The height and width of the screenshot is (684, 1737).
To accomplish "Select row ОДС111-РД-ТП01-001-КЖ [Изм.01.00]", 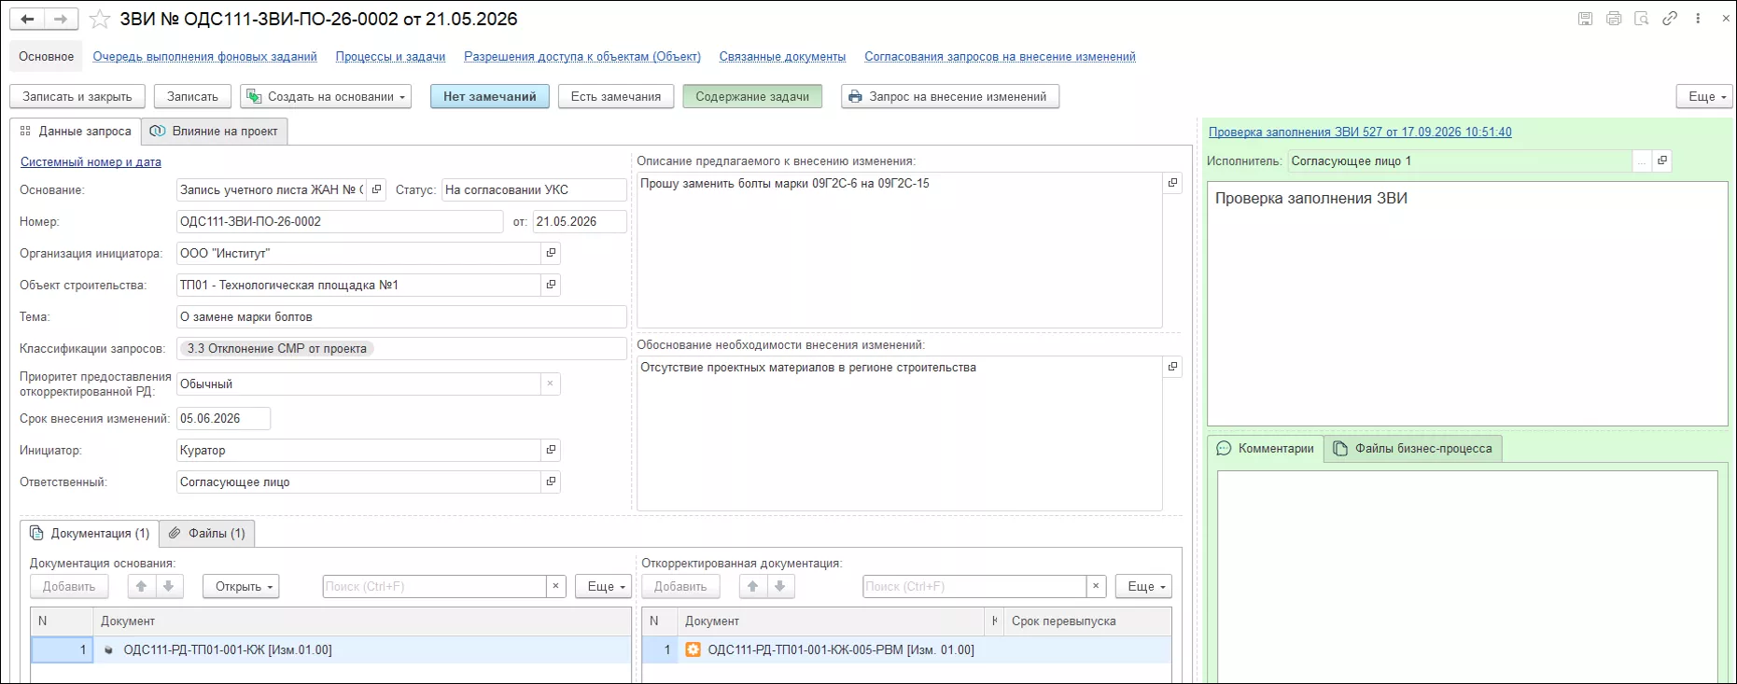I will pos(331,649).
